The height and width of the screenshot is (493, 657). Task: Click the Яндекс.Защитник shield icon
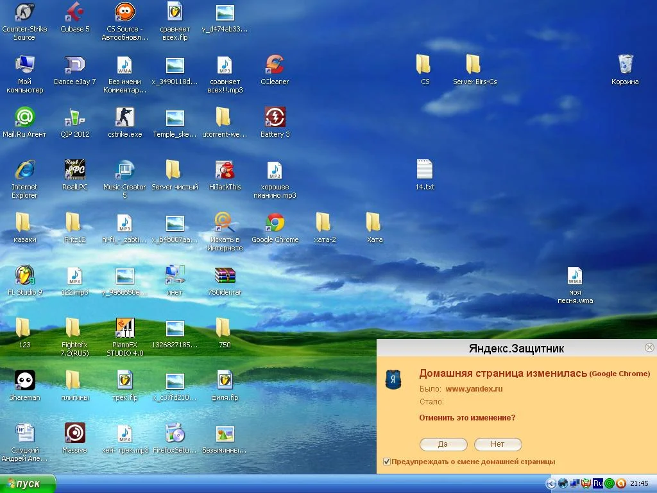click(393, 379)
